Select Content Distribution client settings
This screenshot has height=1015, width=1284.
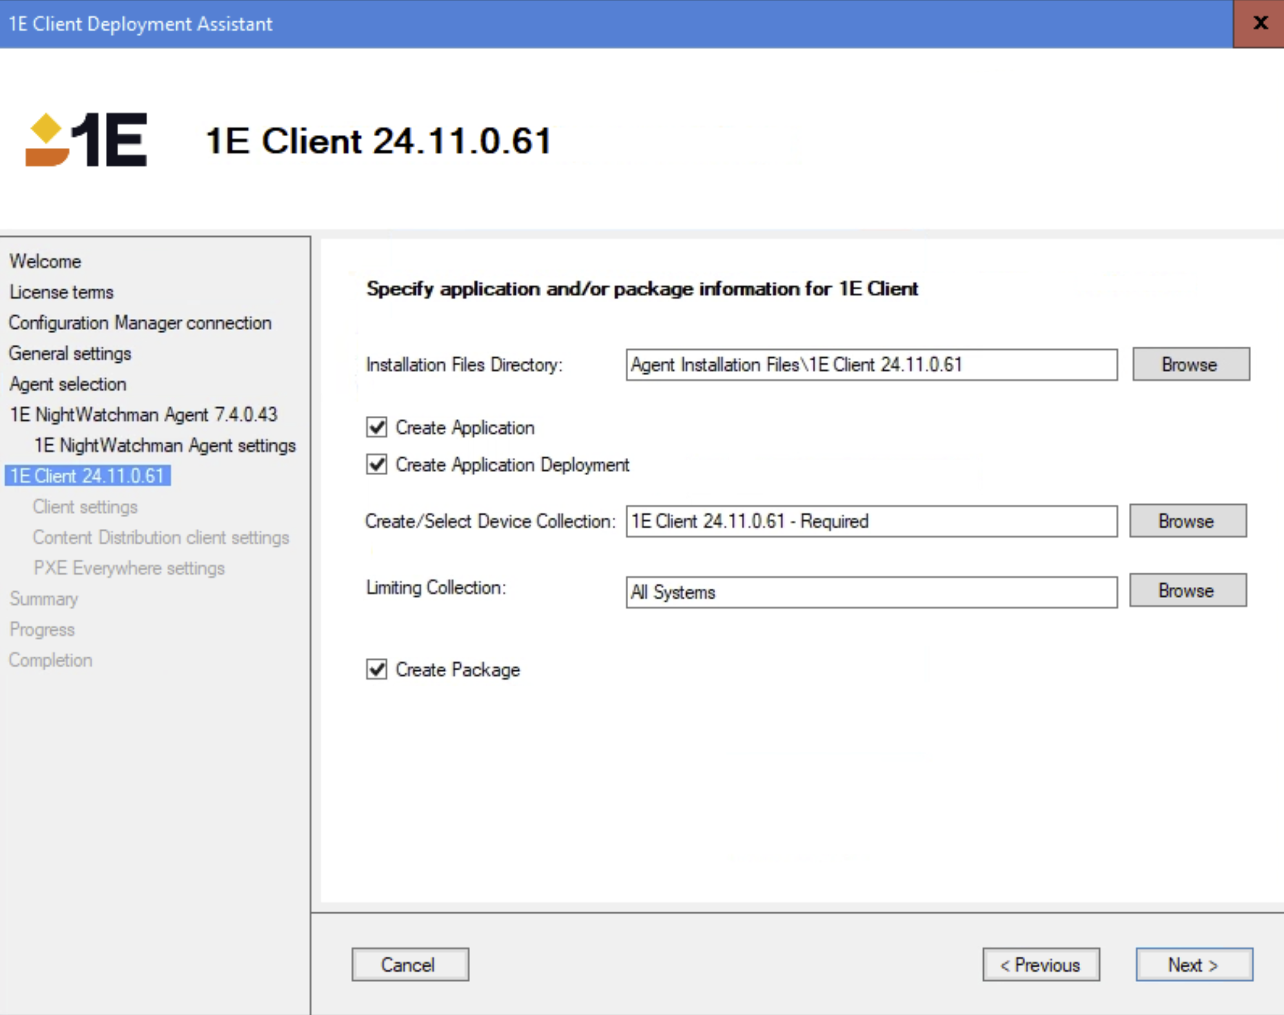pyautogui.click(x=161, y=537)
